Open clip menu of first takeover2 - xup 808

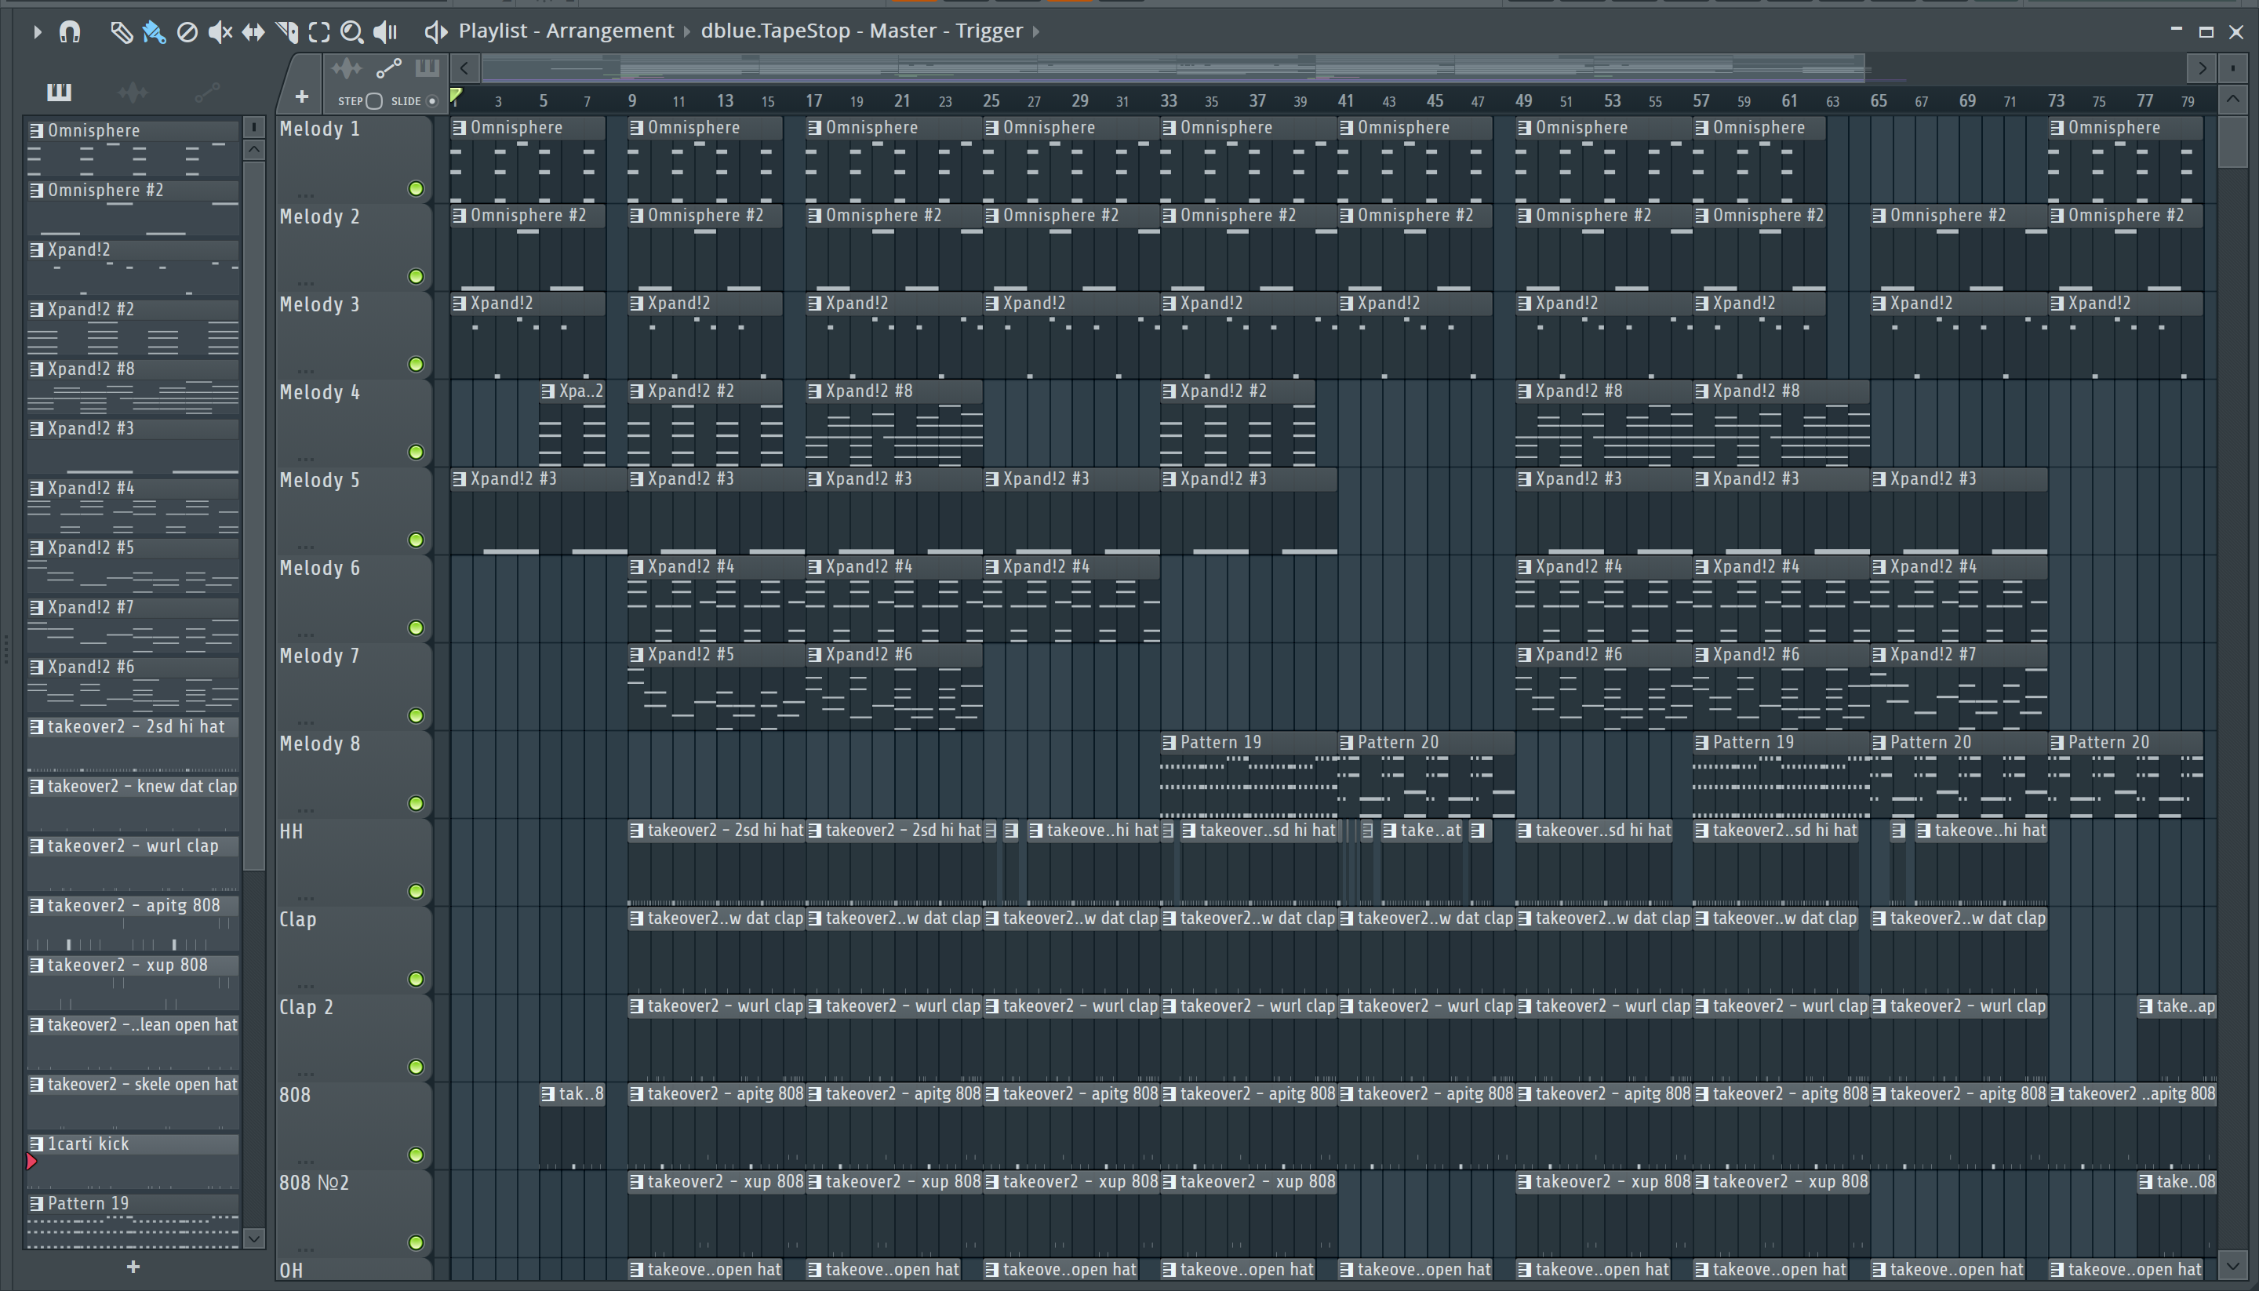(x=637, y=1181)
